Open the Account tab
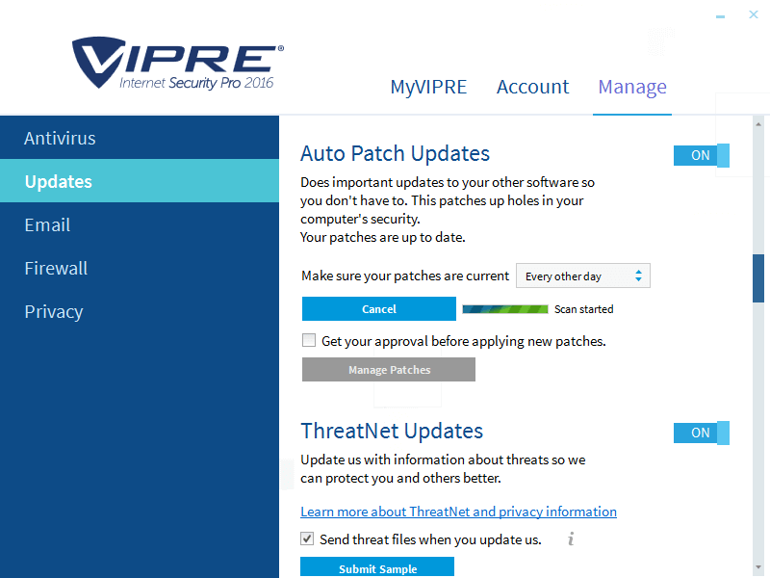Screen dimensions: 770x578 click(x=532, y=87)
